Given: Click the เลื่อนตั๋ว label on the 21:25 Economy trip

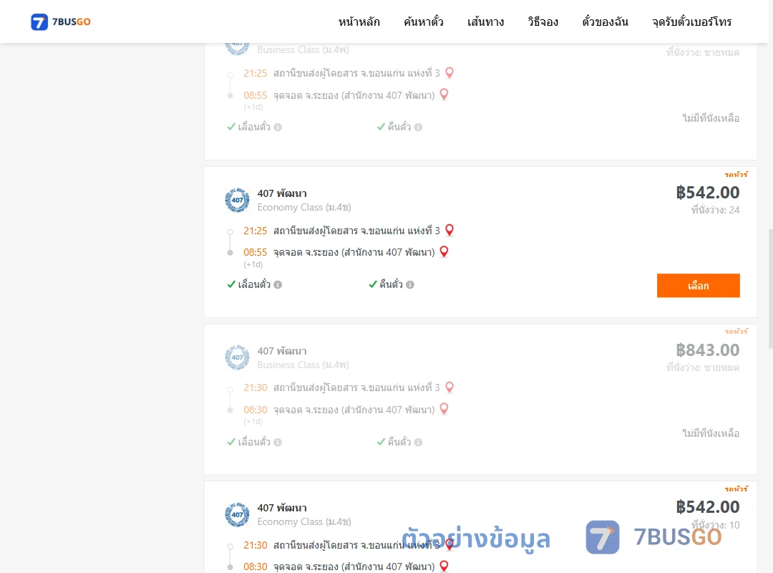Looking at the screenshot, I should point(254,285).
